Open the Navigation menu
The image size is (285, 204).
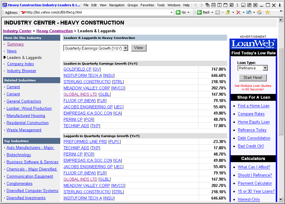point(117,5)
